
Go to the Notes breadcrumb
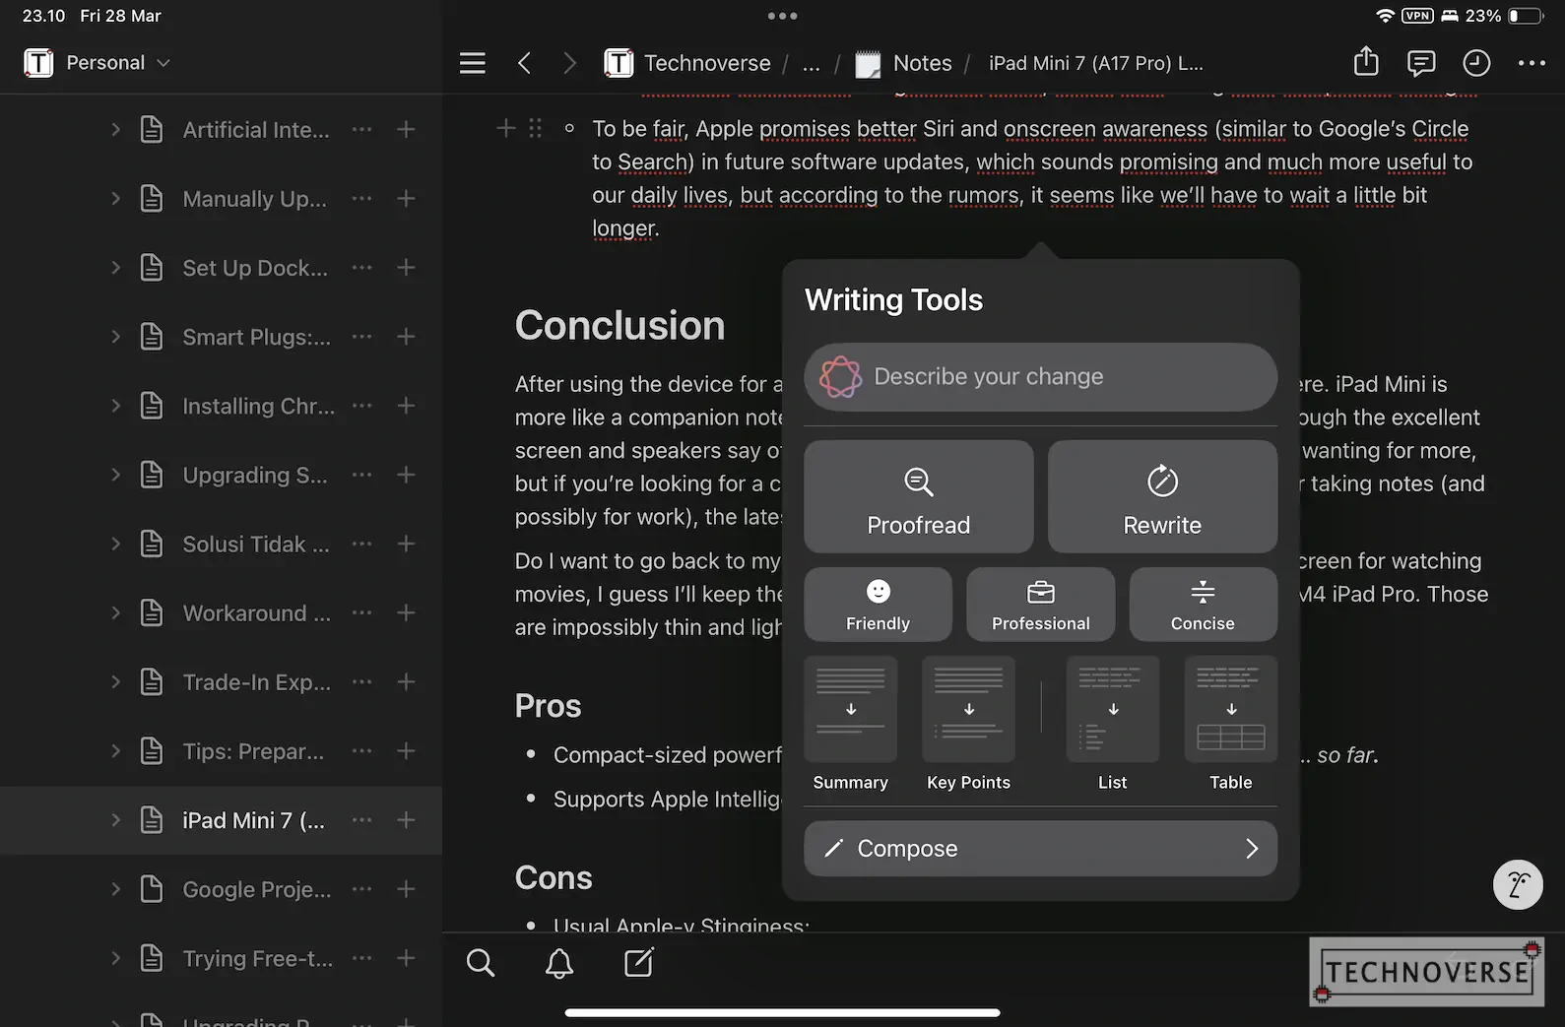(x=903, y=63)
